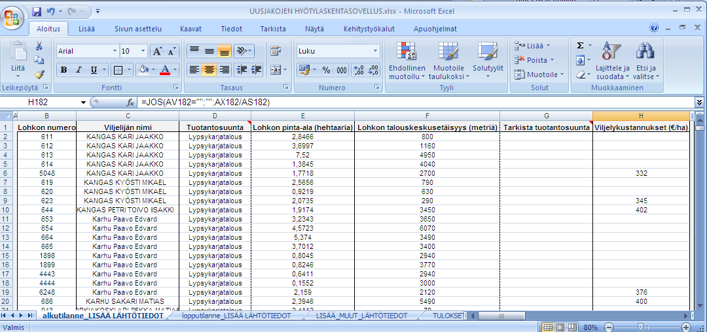Toggle italic formatting
Image resolution: width=707 pixels, height=332 pixels.
[79, 70]
